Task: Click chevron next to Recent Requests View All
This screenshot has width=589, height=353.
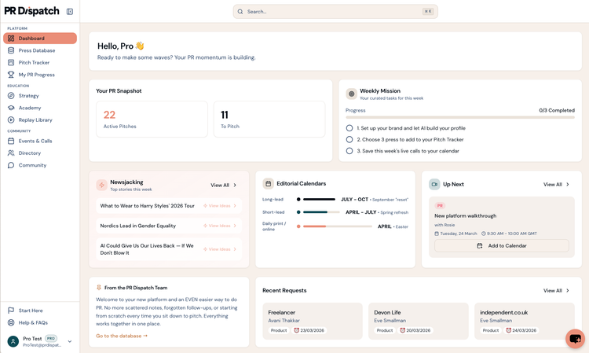Action: [x=568, y=291]
